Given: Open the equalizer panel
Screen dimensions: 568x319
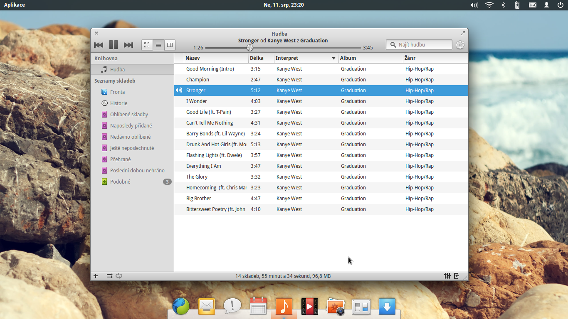Looking at the screenshot, I should click(x=447, y=275).
